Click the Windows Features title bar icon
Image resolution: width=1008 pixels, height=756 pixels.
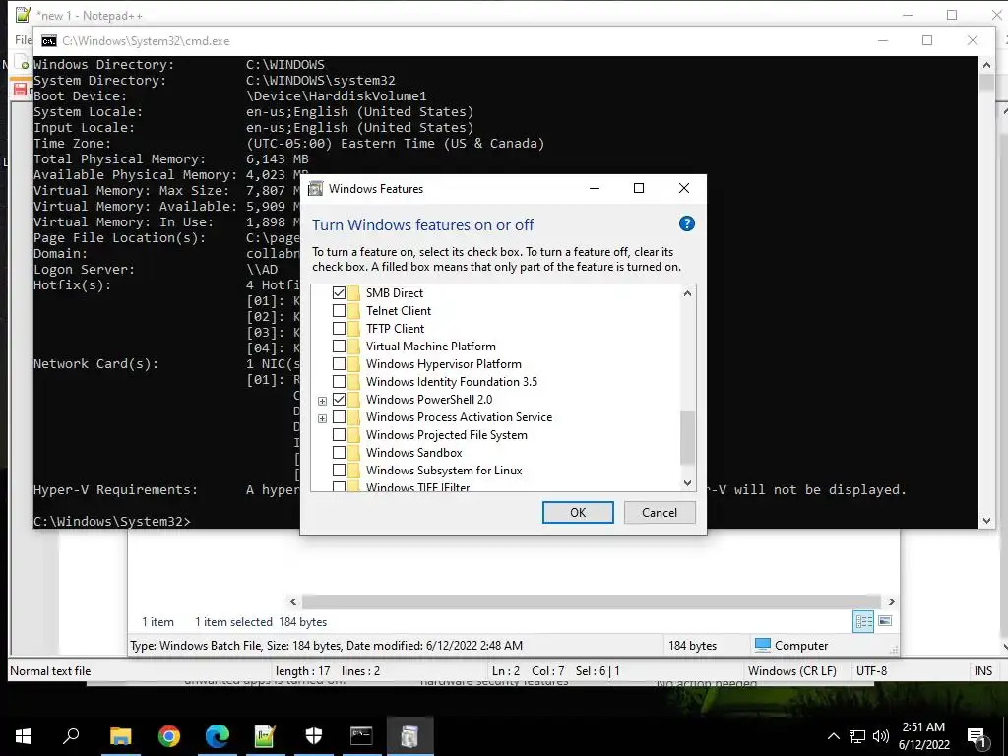click(316, 188)
